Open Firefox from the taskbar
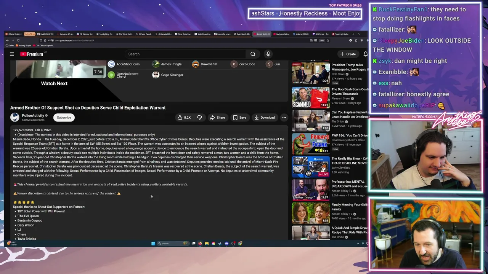488x274 pixels. pos(200,244)
